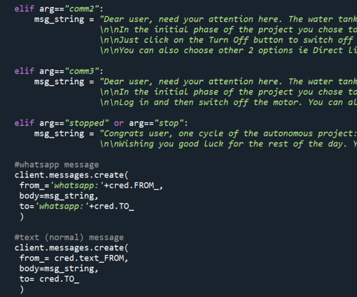Click the "\n\nWishing you good luck" line
Image resolution: width=357 pixels, height=297 pixels.
click(x=228, y=144)
